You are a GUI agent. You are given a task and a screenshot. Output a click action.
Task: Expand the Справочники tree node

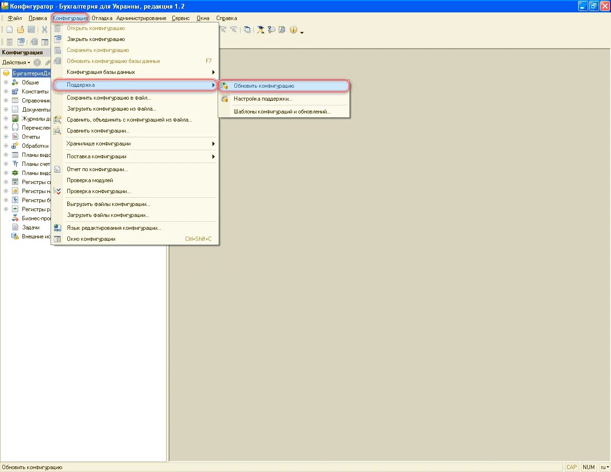click(x=6, y=101)
